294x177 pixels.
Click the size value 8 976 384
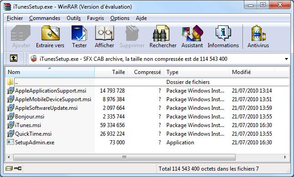pyautogui.click(x=113, y=99)
